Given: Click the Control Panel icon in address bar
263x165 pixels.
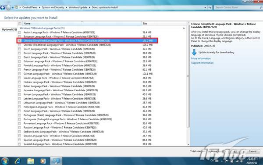Looking at the screenshot, I should point(17,7).
